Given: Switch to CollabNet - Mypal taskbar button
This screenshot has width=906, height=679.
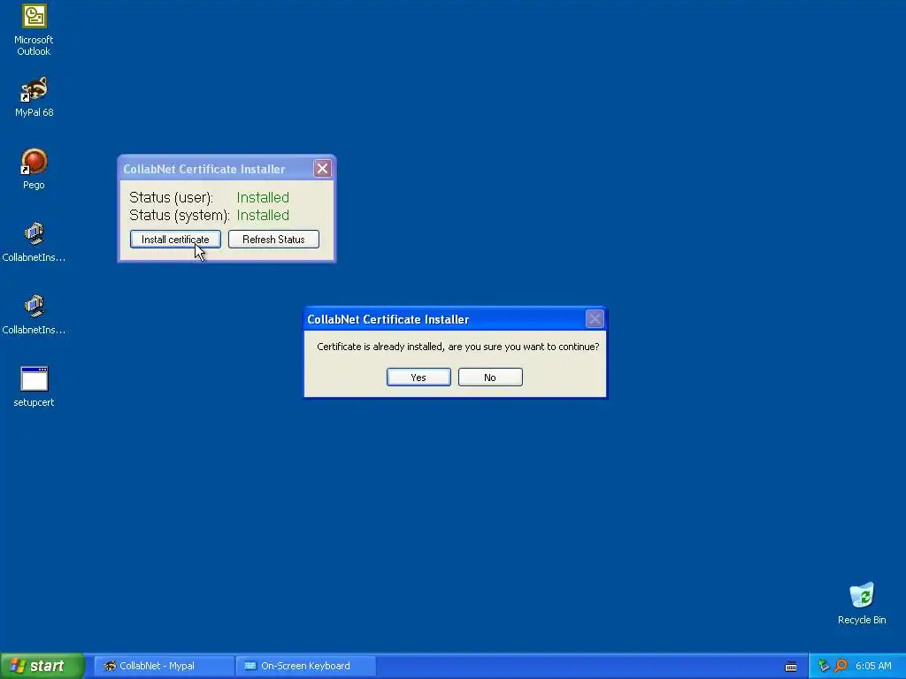Looking at the screenshot, I should (x=164, y=666).
